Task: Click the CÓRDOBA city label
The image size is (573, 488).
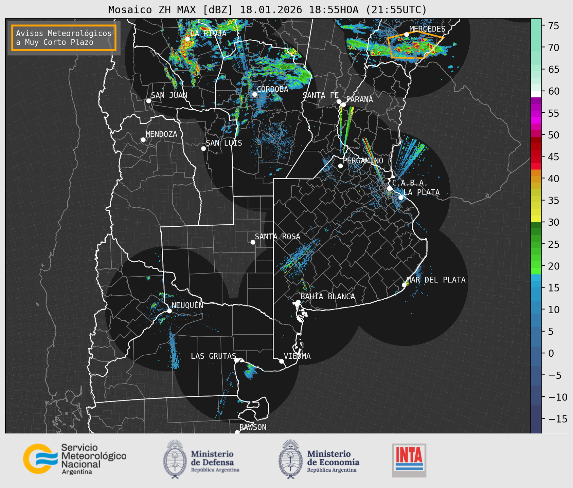Action: coord(272,89)
